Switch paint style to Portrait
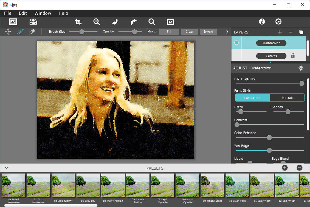The height and width of the screenshot is (207, 310). tap(287, 98)
